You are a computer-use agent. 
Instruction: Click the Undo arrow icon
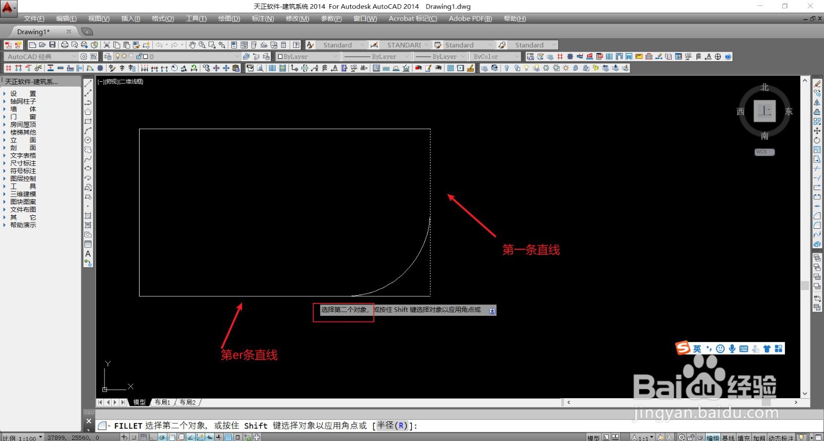(x=159, y=45)
